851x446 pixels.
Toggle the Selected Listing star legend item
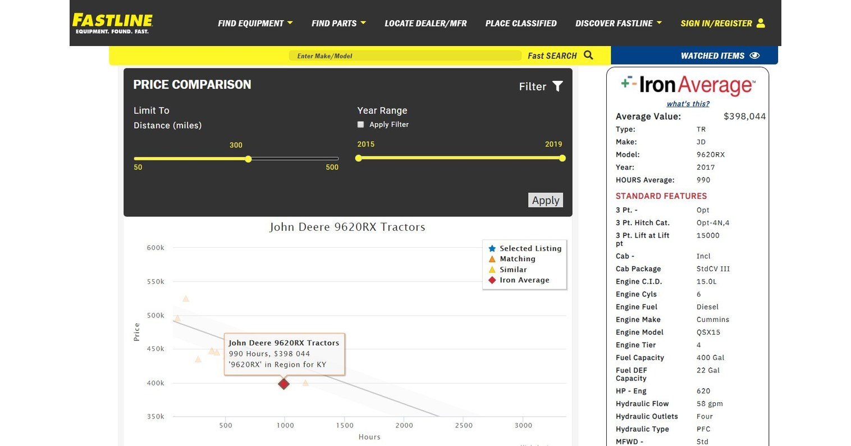pos(525,248)
